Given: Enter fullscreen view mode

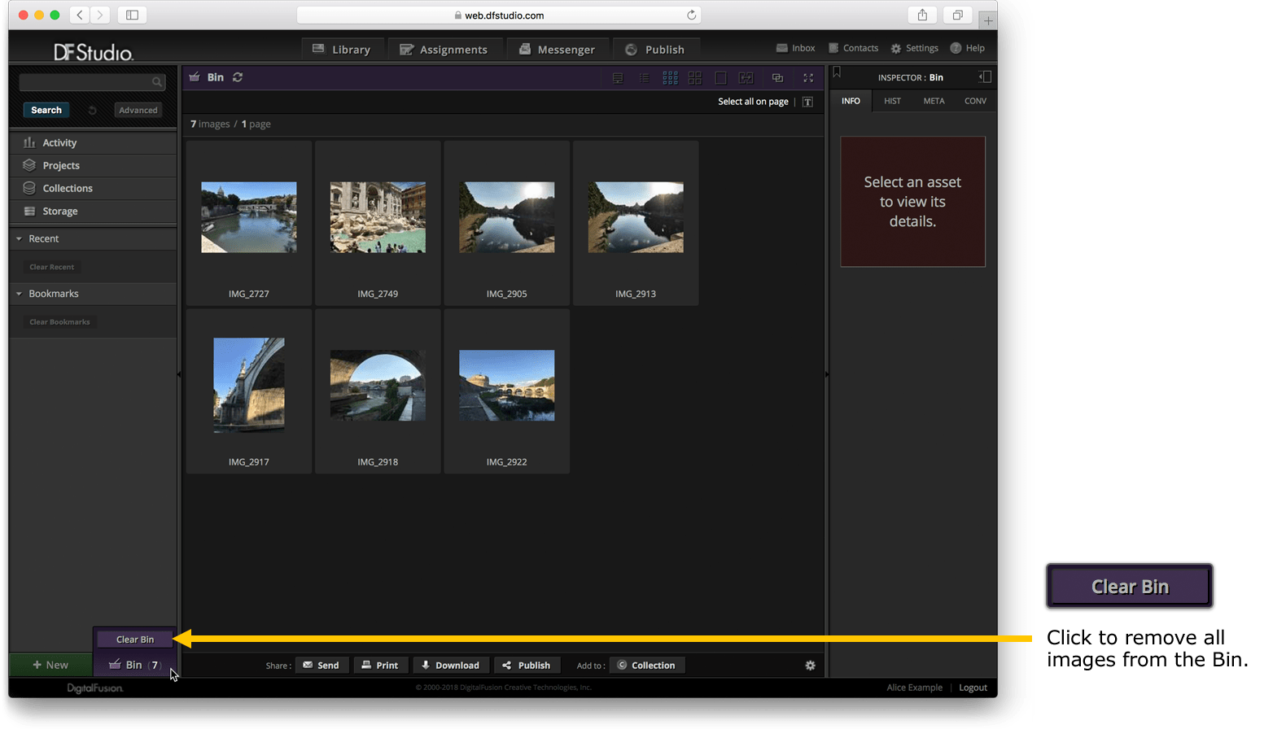Looking at the screenshot, I should [x=808, y=78].
